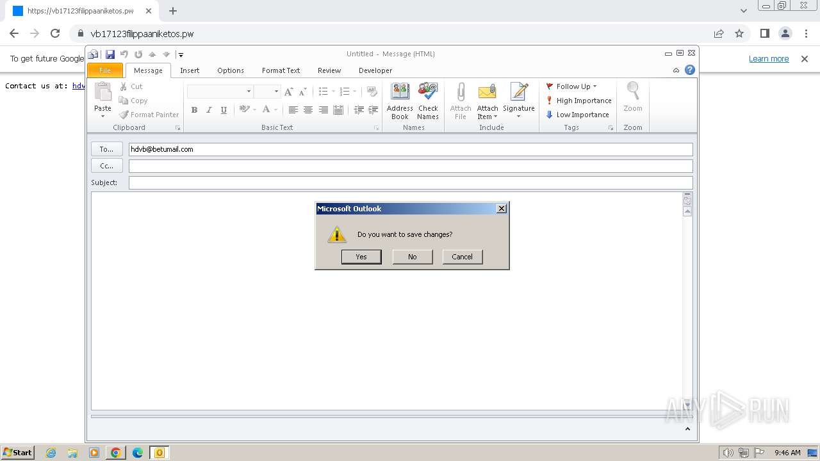Click the Subject input field
Image resolution: width=820 pixels, height=461 pixels.
click(x=411, y=182)
